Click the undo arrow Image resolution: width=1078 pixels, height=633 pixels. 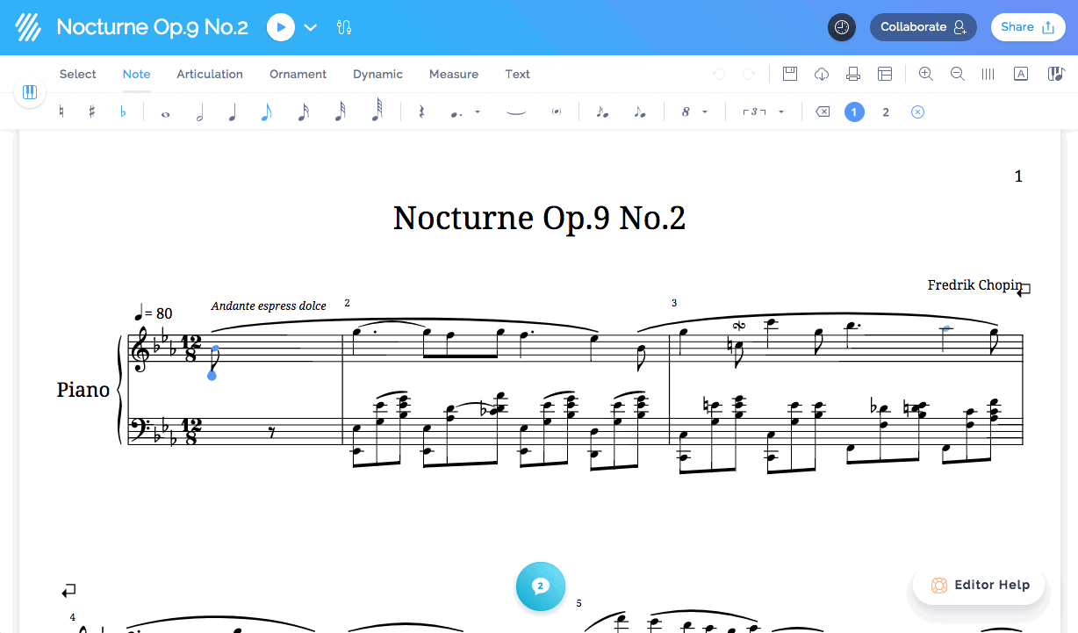(x=719, y=75)
